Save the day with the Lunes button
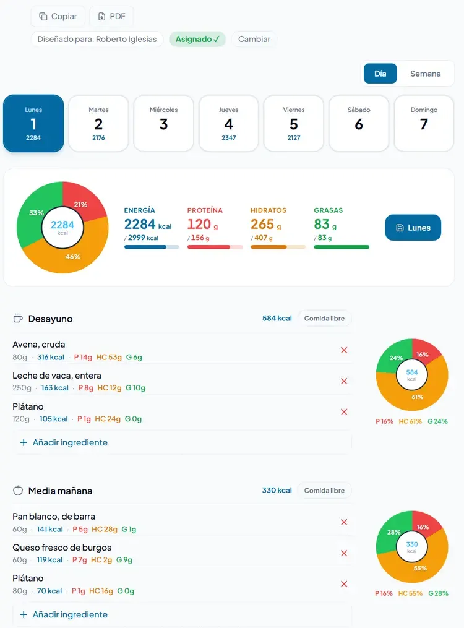 (x=413, y=228)
